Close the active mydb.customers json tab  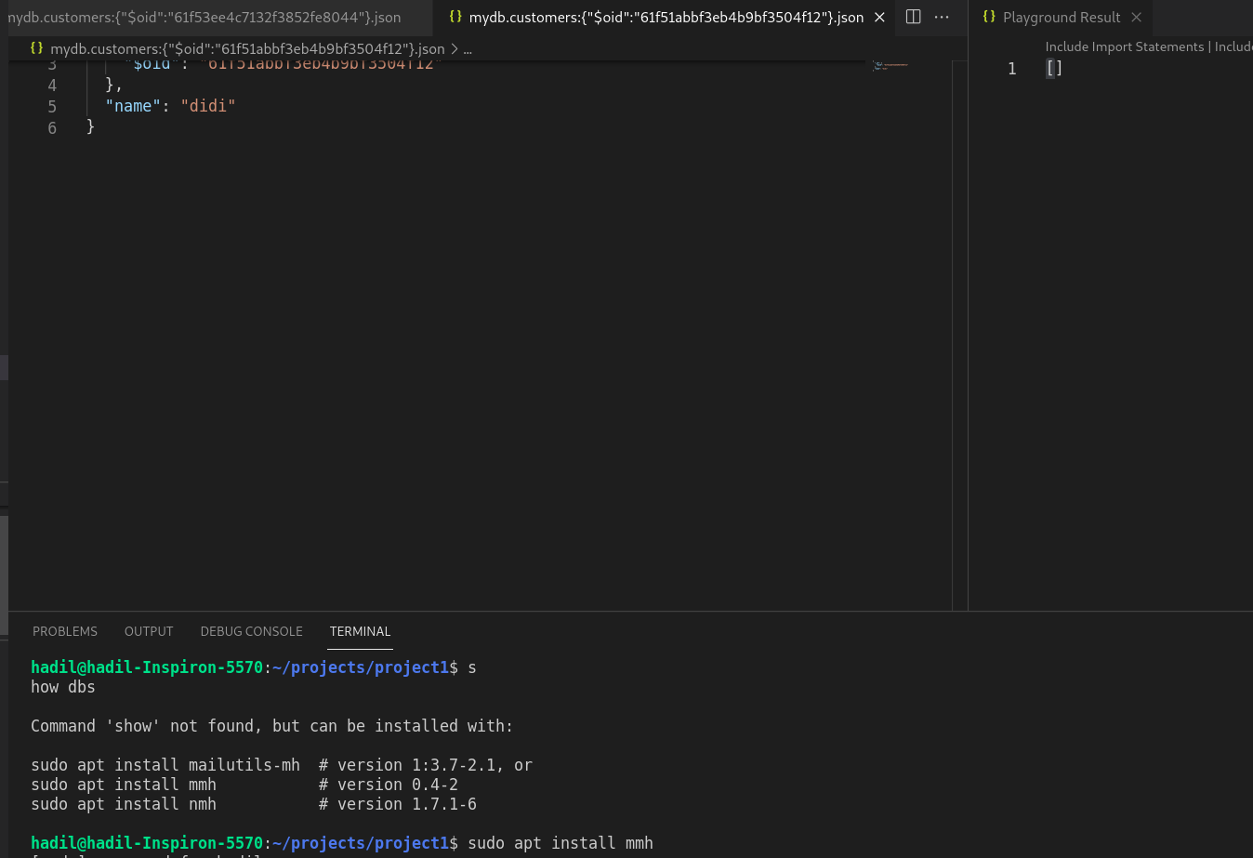click(879, 17)
